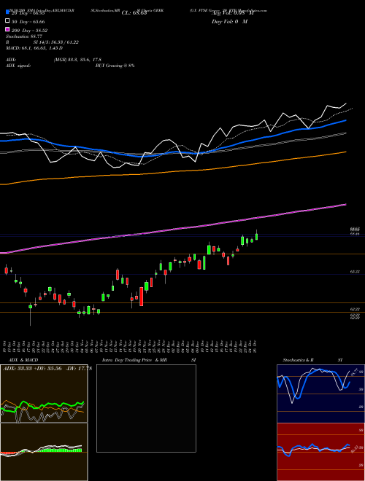Select the 'Stochastics: 88.77' reading
Viewport: 365px width, 481px height.
coord(24,36)
